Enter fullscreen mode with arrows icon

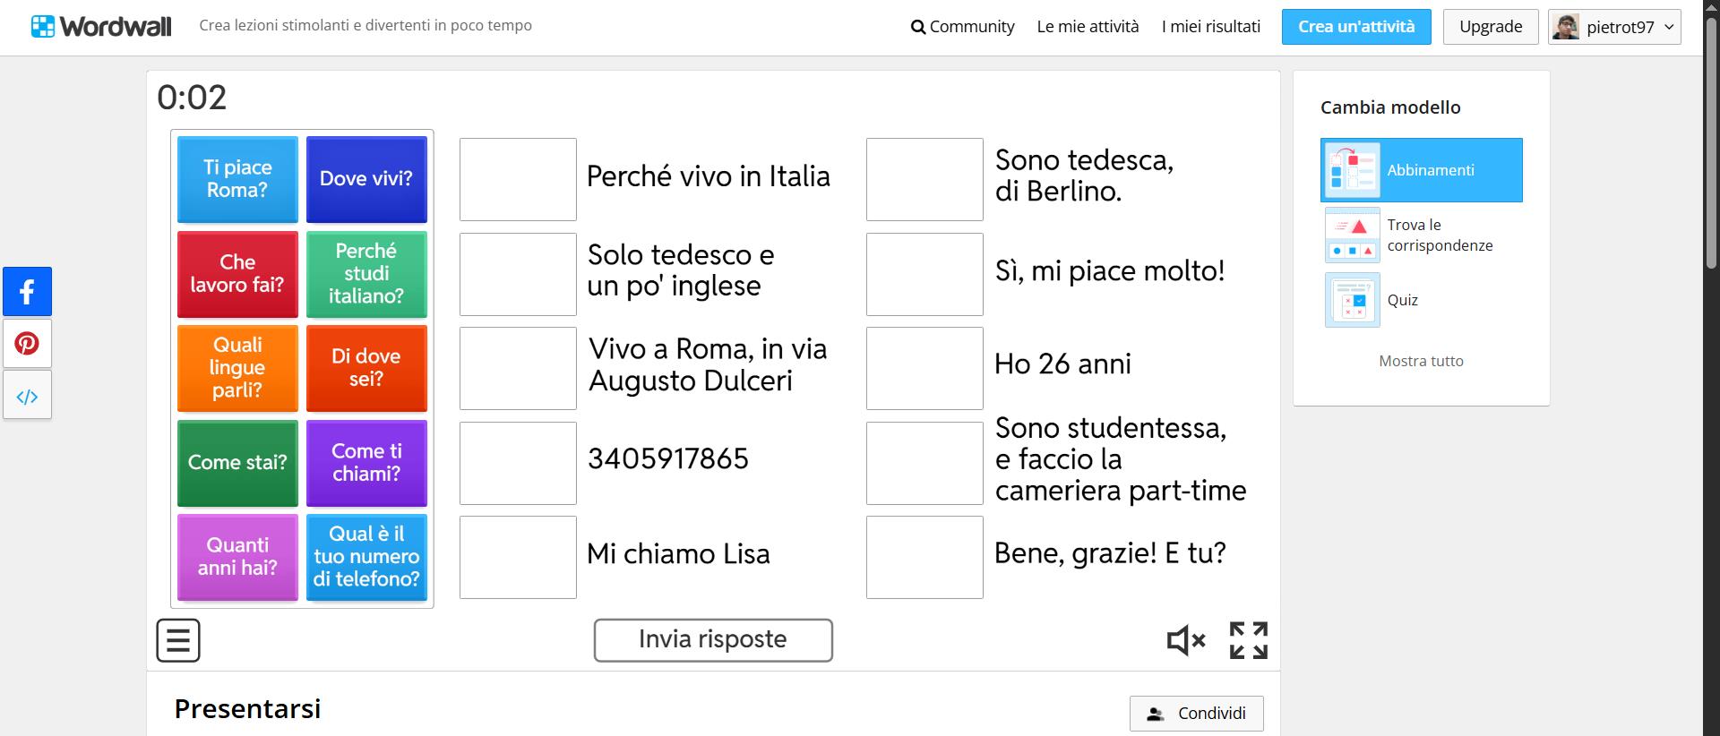[x=1248, y=640]
